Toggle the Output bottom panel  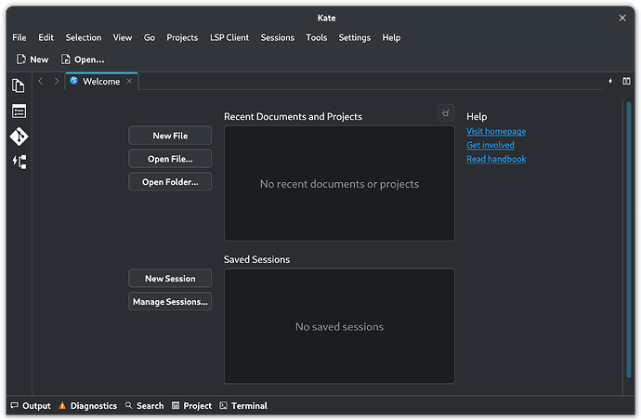point(31,406)
